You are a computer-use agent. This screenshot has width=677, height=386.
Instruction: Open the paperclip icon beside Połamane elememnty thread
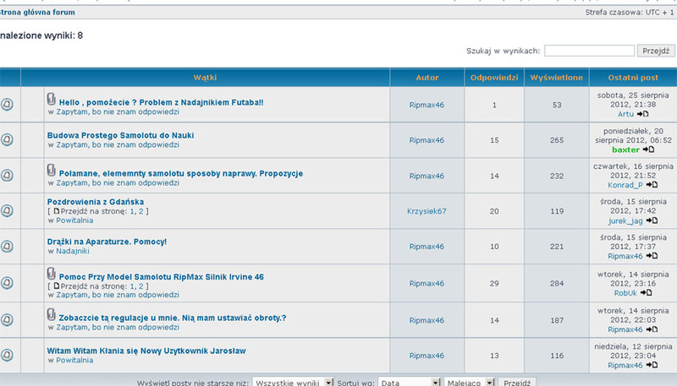[x=52, y=171]
